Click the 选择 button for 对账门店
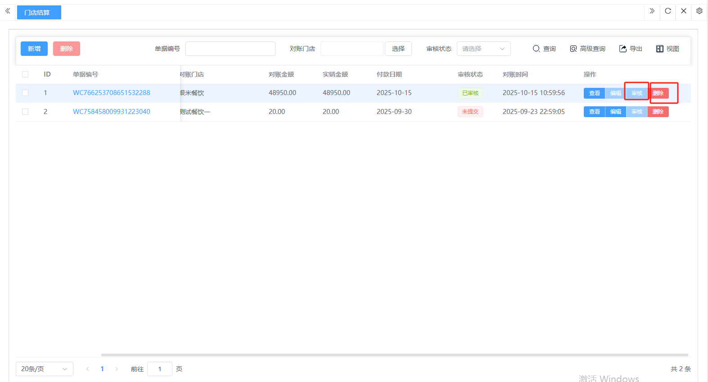The width and height of the screenshot is (708, 382). pos(398,49)
